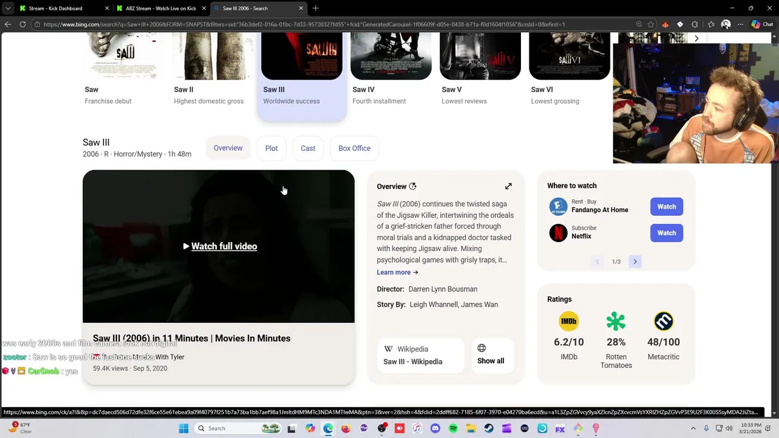
Task: Open the Saw III - Wikipedia card
Action: click(421, 355)
